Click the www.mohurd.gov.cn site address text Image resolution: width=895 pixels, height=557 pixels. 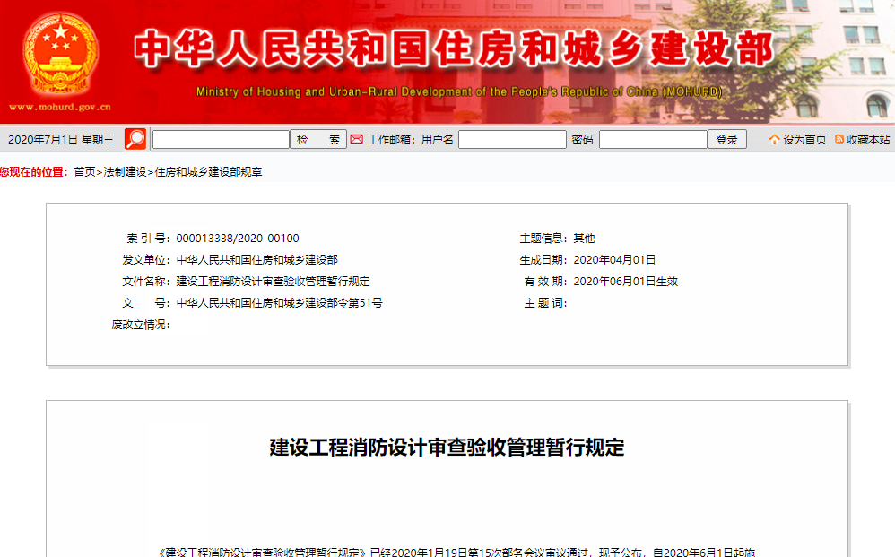[x=60, y=107]
